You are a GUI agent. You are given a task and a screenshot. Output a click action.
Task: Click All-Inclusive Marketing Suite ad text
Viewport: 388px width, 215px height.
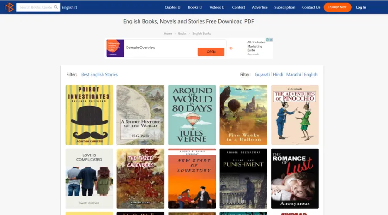256,46
